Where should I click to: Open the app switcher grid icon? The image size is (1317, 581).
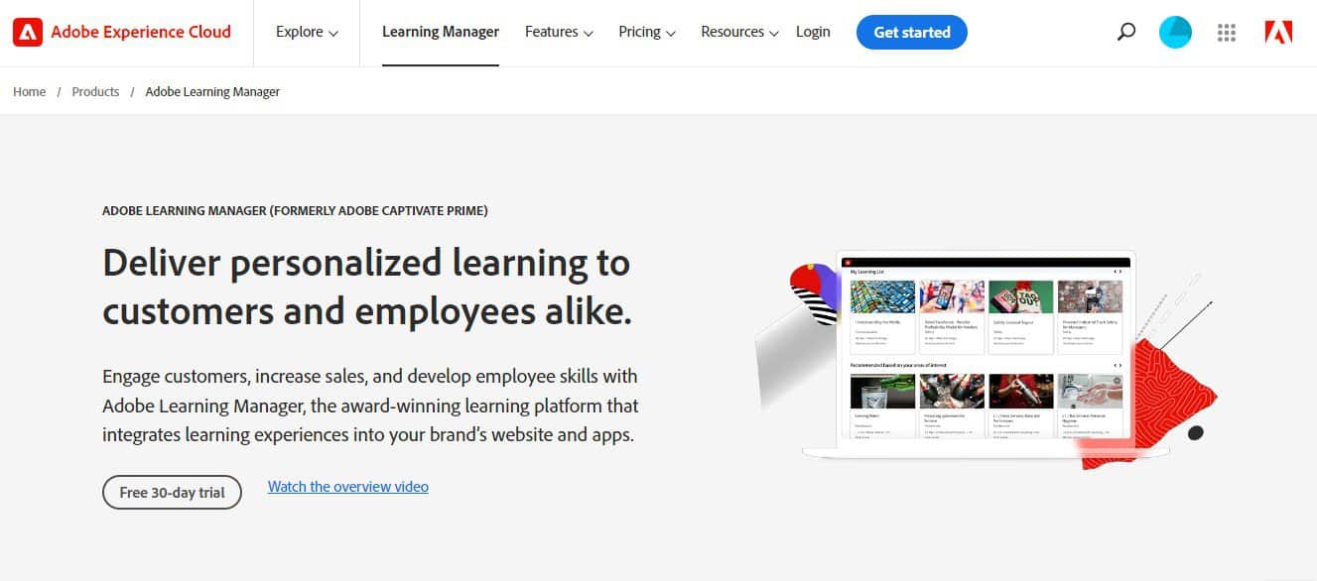[x=1226, y=32]
